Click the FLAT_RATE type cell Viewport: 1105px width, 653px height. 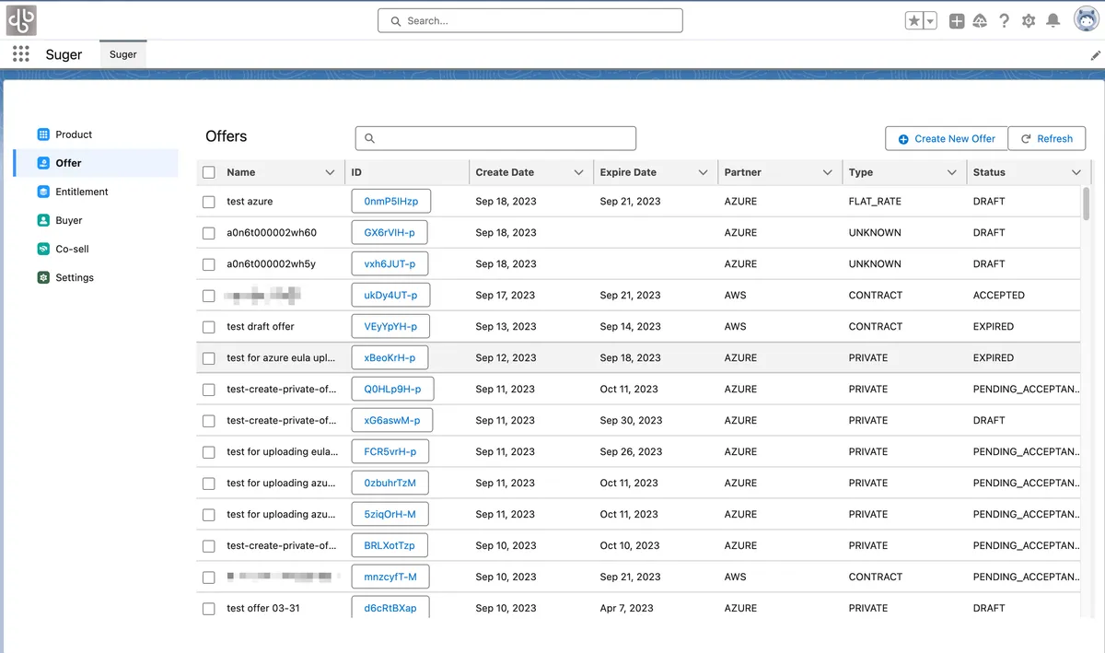[875, 202]
